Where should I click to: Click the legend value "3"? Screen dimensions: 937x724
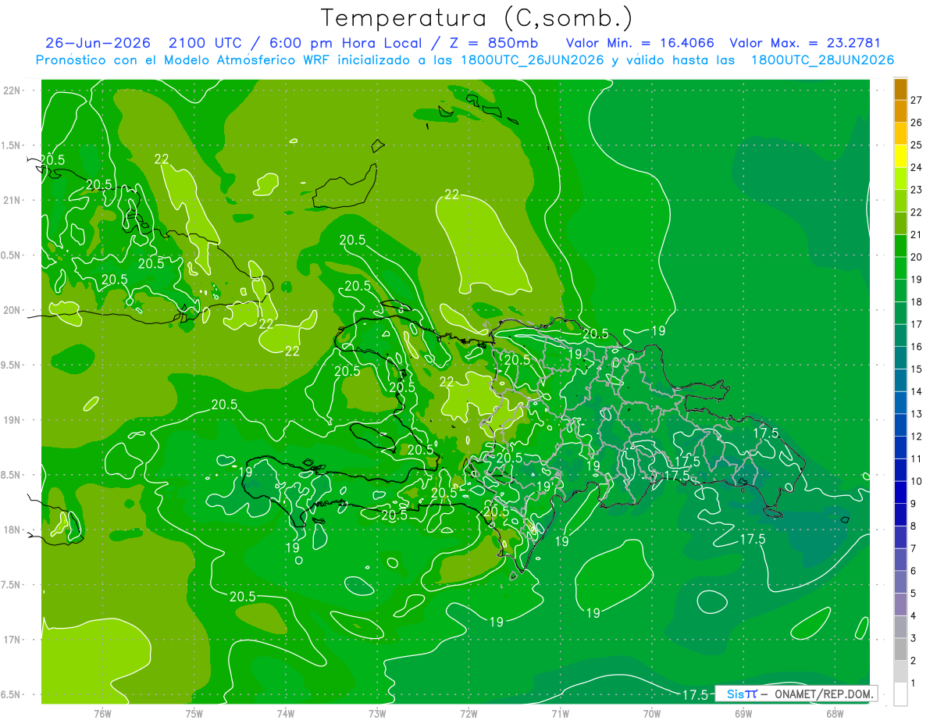914,638
